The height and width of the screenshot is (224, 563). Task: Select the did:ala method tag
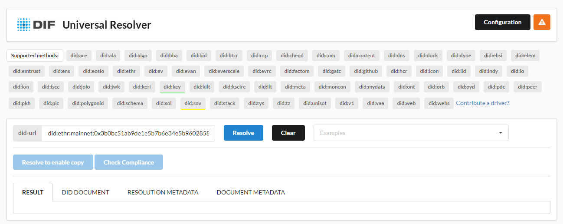108,56
